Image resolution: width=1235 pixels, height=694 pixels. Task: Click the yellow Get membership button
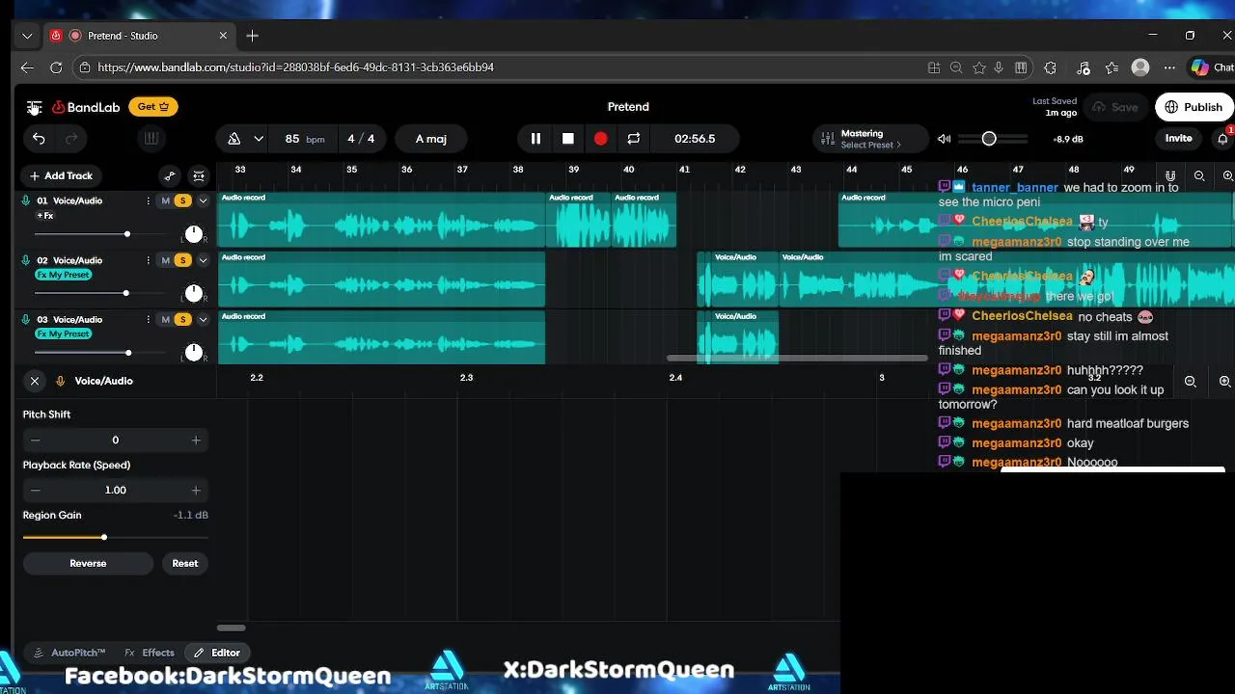152,107
